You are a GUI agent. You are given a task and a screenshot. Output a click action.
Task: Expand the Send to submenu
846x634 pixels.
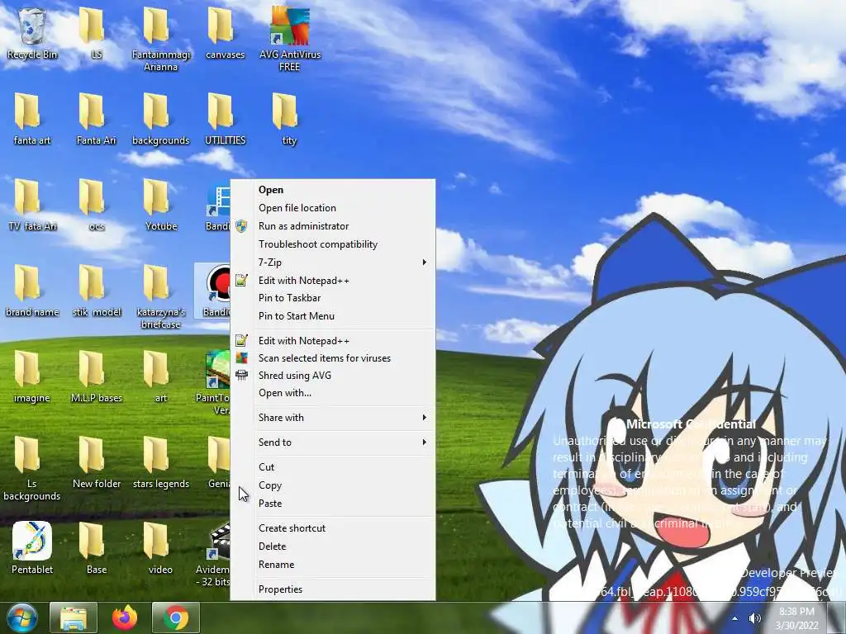click(333, 442)
